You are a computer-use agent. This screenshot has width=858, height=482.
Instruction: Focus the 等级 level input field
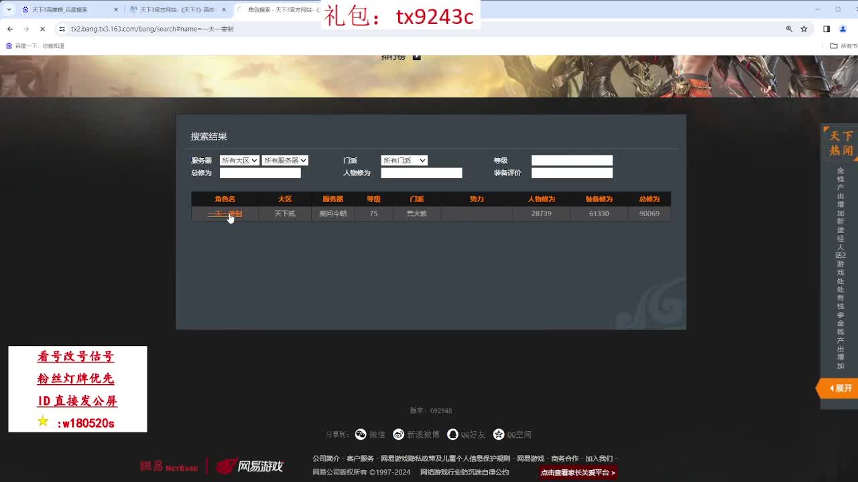572,161
